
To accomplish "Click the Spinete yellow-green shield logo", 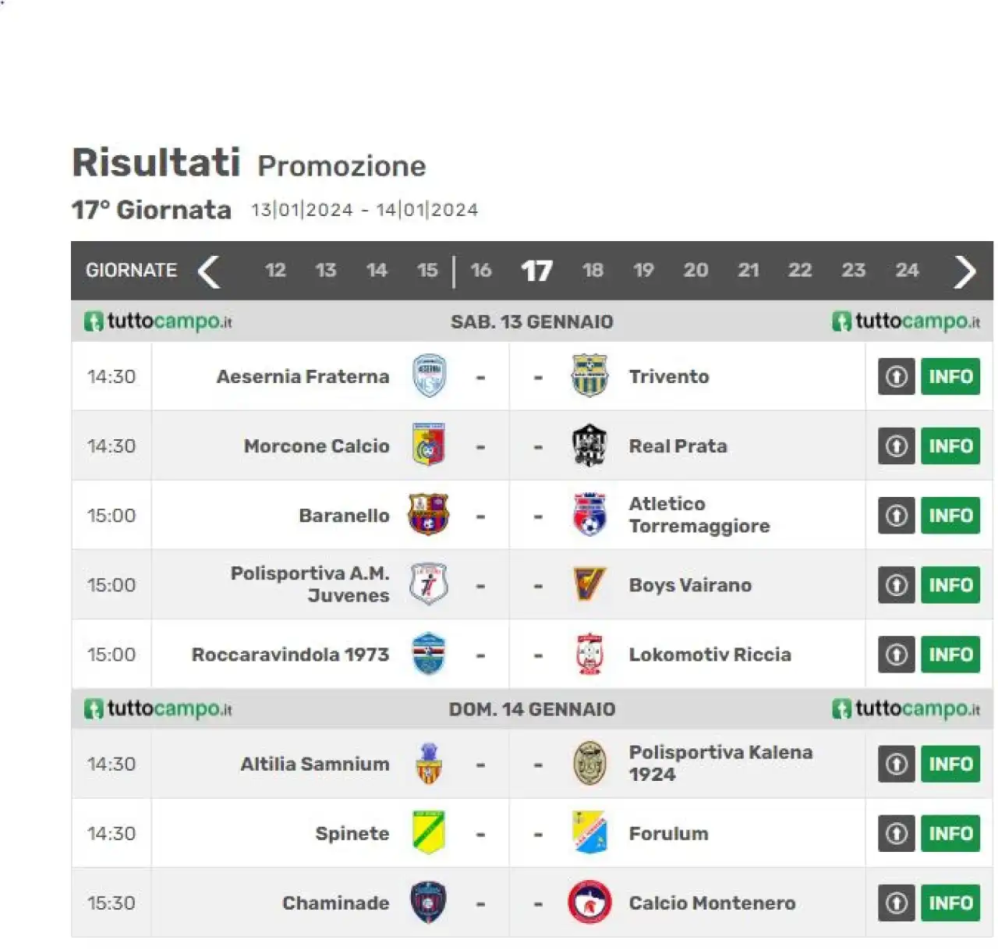I will [429, 832].
